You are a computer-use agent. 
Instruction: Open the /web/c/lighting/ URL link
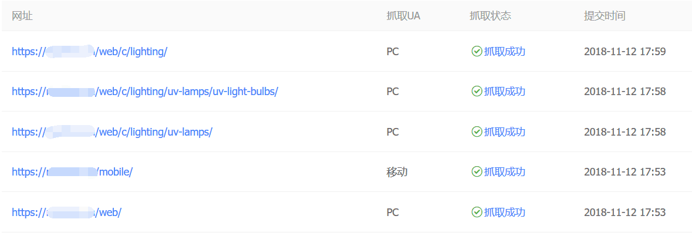click(x=90, y=52)
